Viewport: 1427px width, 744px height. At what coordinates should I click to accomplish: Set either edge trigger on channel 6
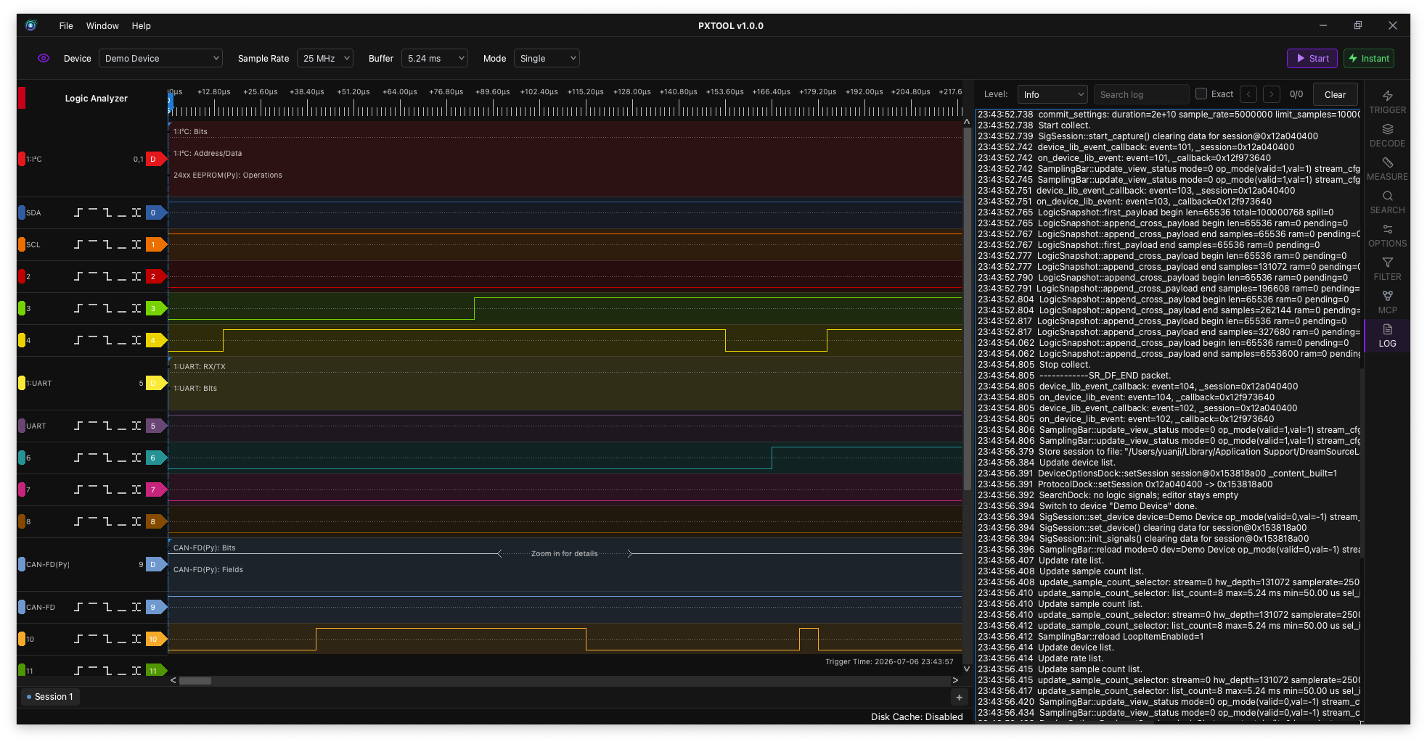136,458
